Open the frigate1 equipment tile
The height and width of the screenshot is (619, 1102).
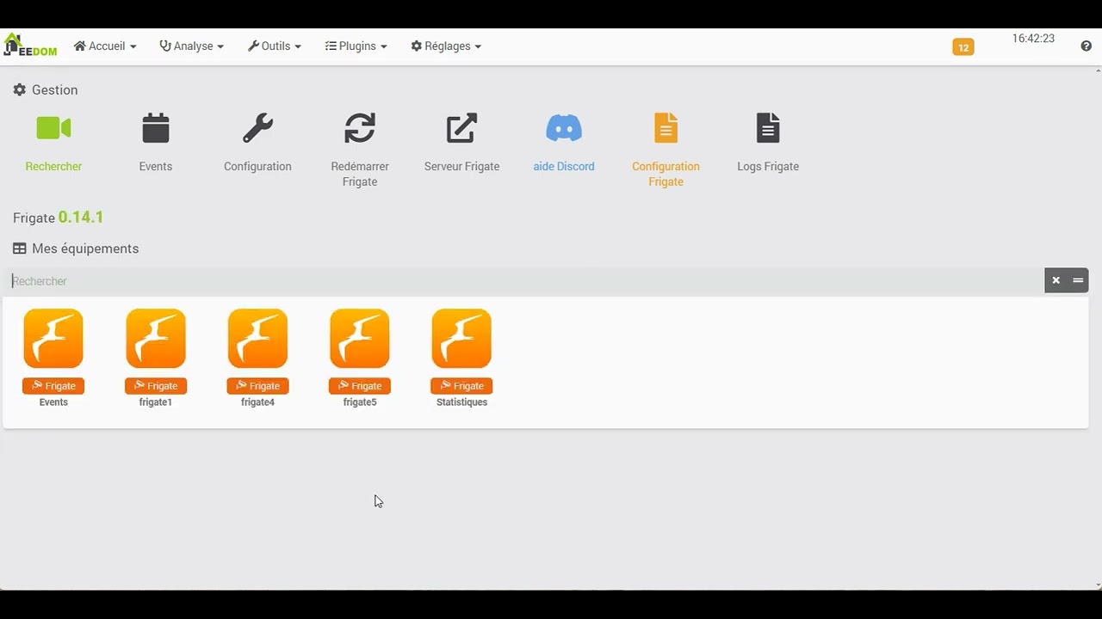point(156,358)
